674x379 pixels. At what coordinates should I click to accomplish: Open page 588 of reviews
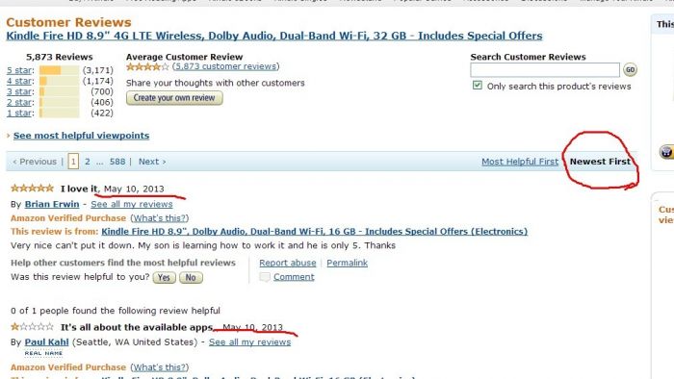[x=117, y=162]
